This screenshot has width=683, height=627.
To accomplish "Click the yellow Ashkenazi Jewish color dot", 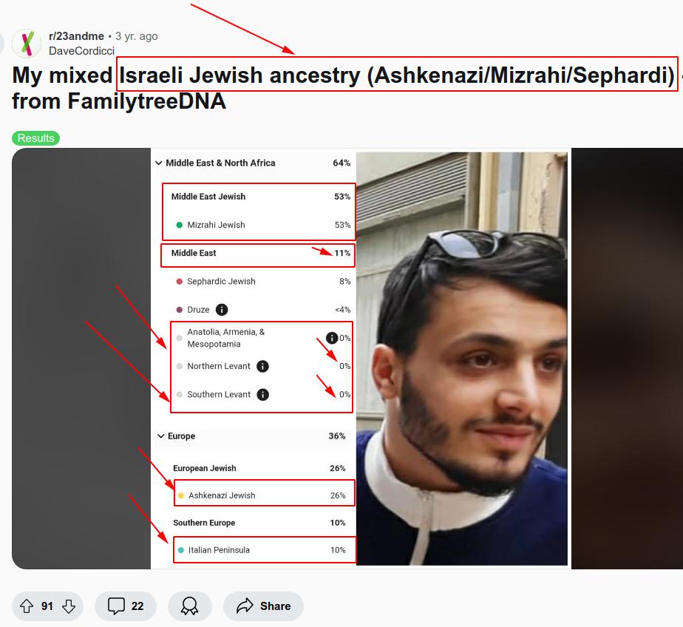I will click(x=181, y=495).
